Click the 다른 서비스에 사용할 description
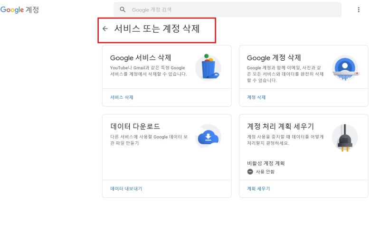Image resolution: width=380 pixels, height=232 pixels. (x=149, y=140)
